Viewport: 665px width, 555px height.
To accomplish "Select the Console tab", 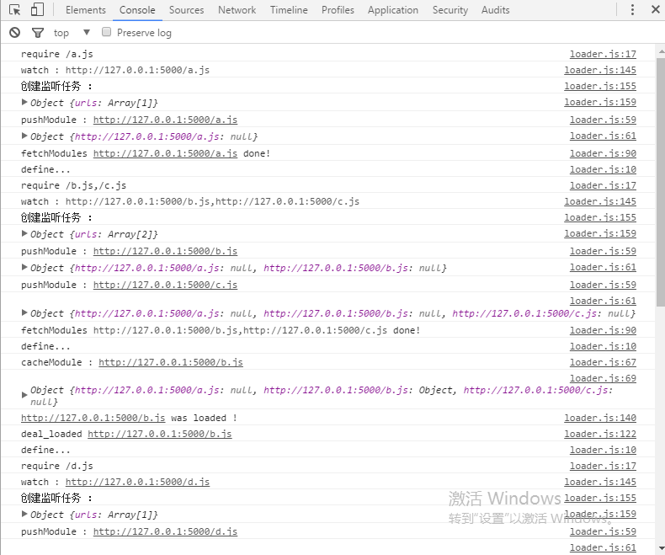I will [137, 10].
